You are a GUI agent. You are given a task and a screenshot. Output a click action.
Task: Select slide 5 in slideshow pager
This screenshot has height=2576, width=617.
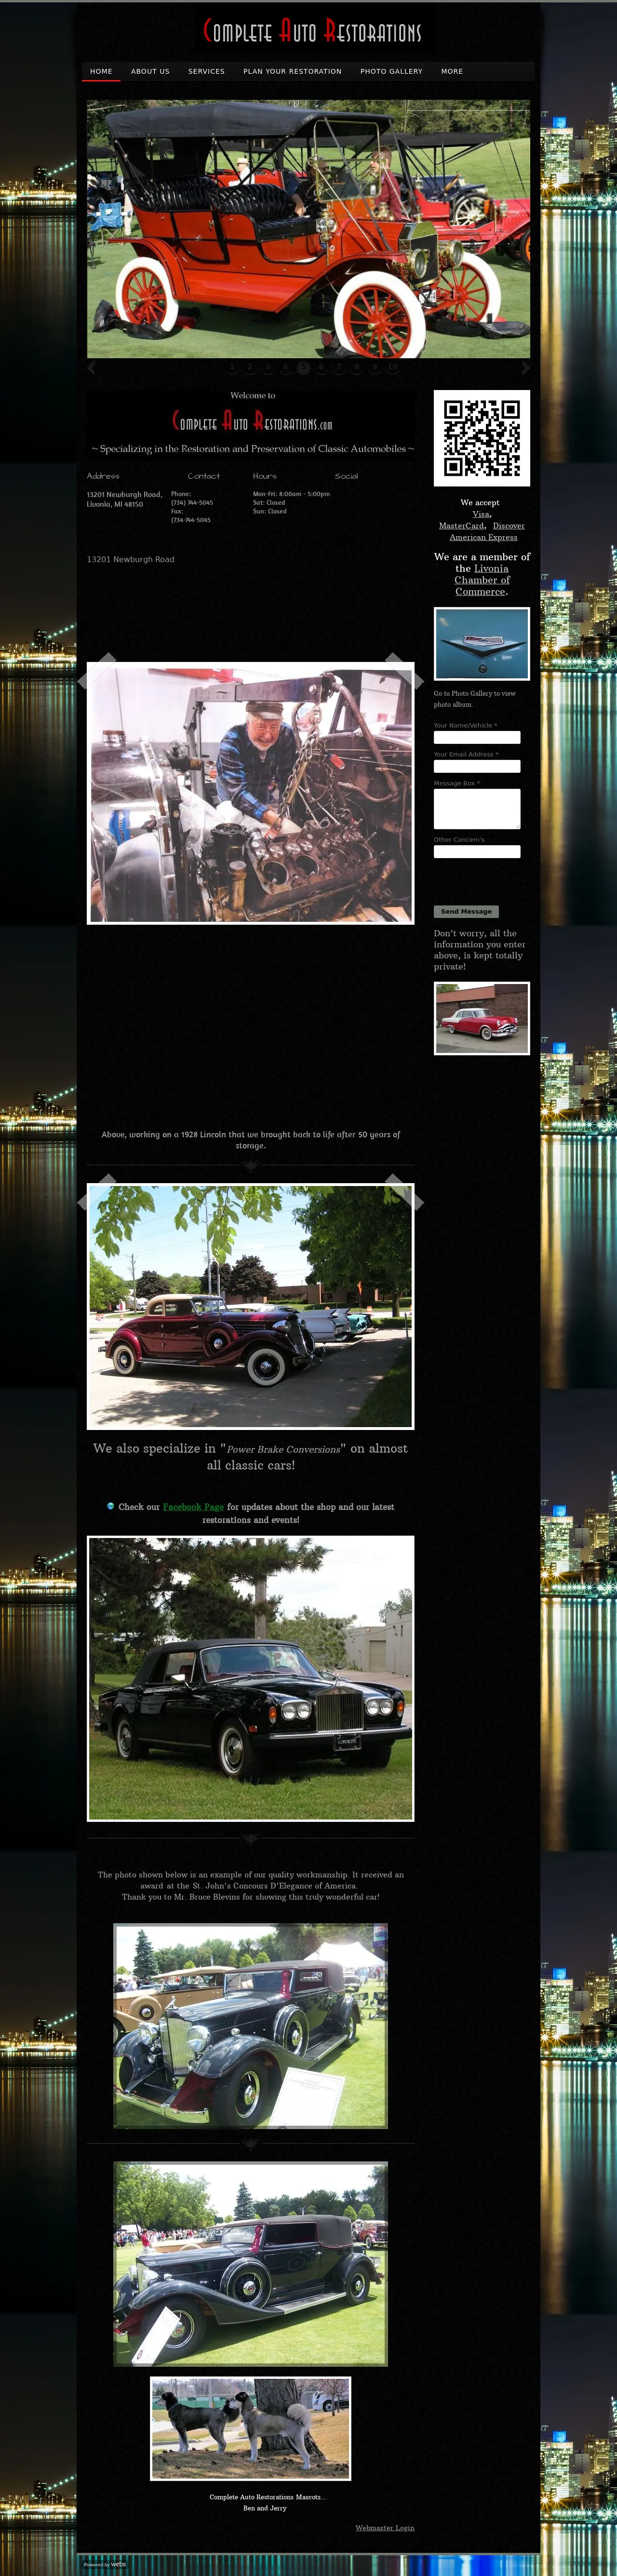coord(304,367)
